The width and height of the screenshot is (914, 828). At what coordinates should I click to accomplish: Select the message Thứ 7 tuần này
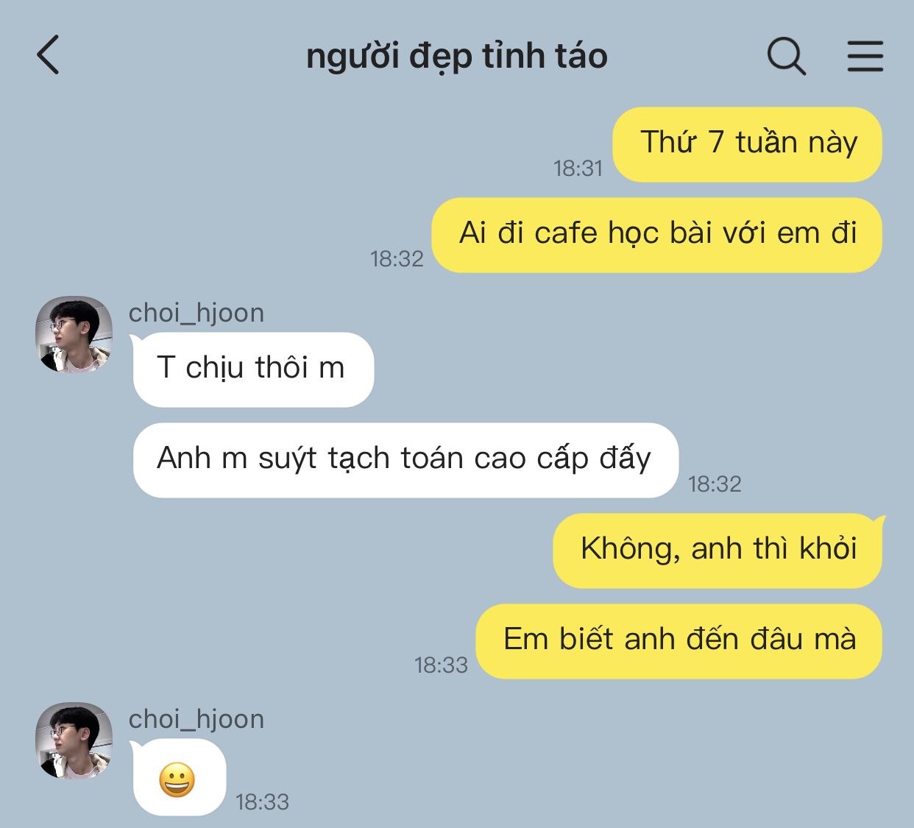coord(748,144)
